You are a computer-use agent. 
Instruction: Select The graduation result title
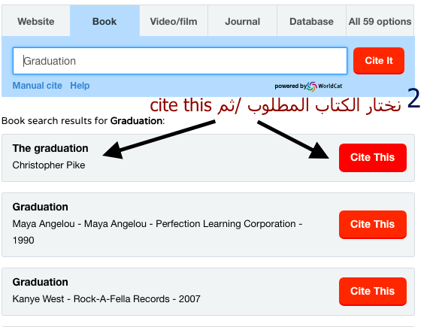click(x=50, y=148)
